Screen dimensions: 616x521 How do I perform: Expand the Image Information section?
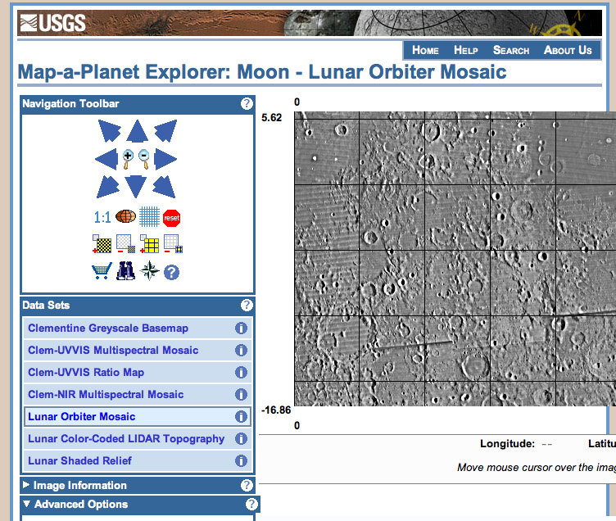79,486
